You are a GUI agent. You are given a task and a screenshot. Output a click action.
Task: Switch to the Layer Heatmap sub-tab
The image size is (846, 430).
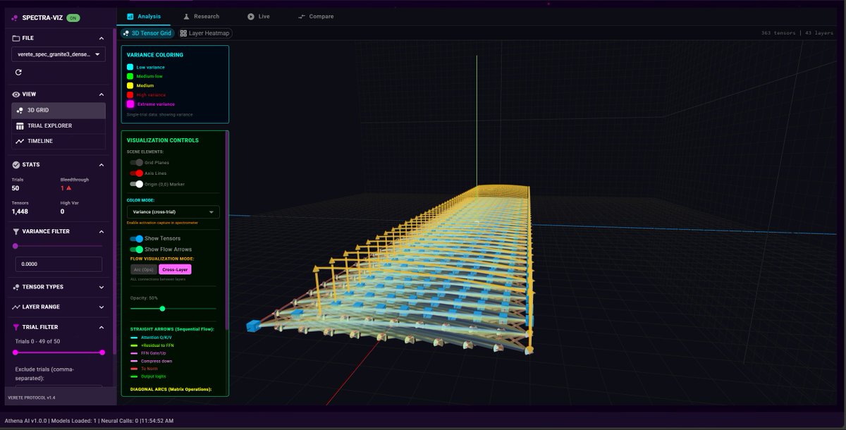coord(205,33)
